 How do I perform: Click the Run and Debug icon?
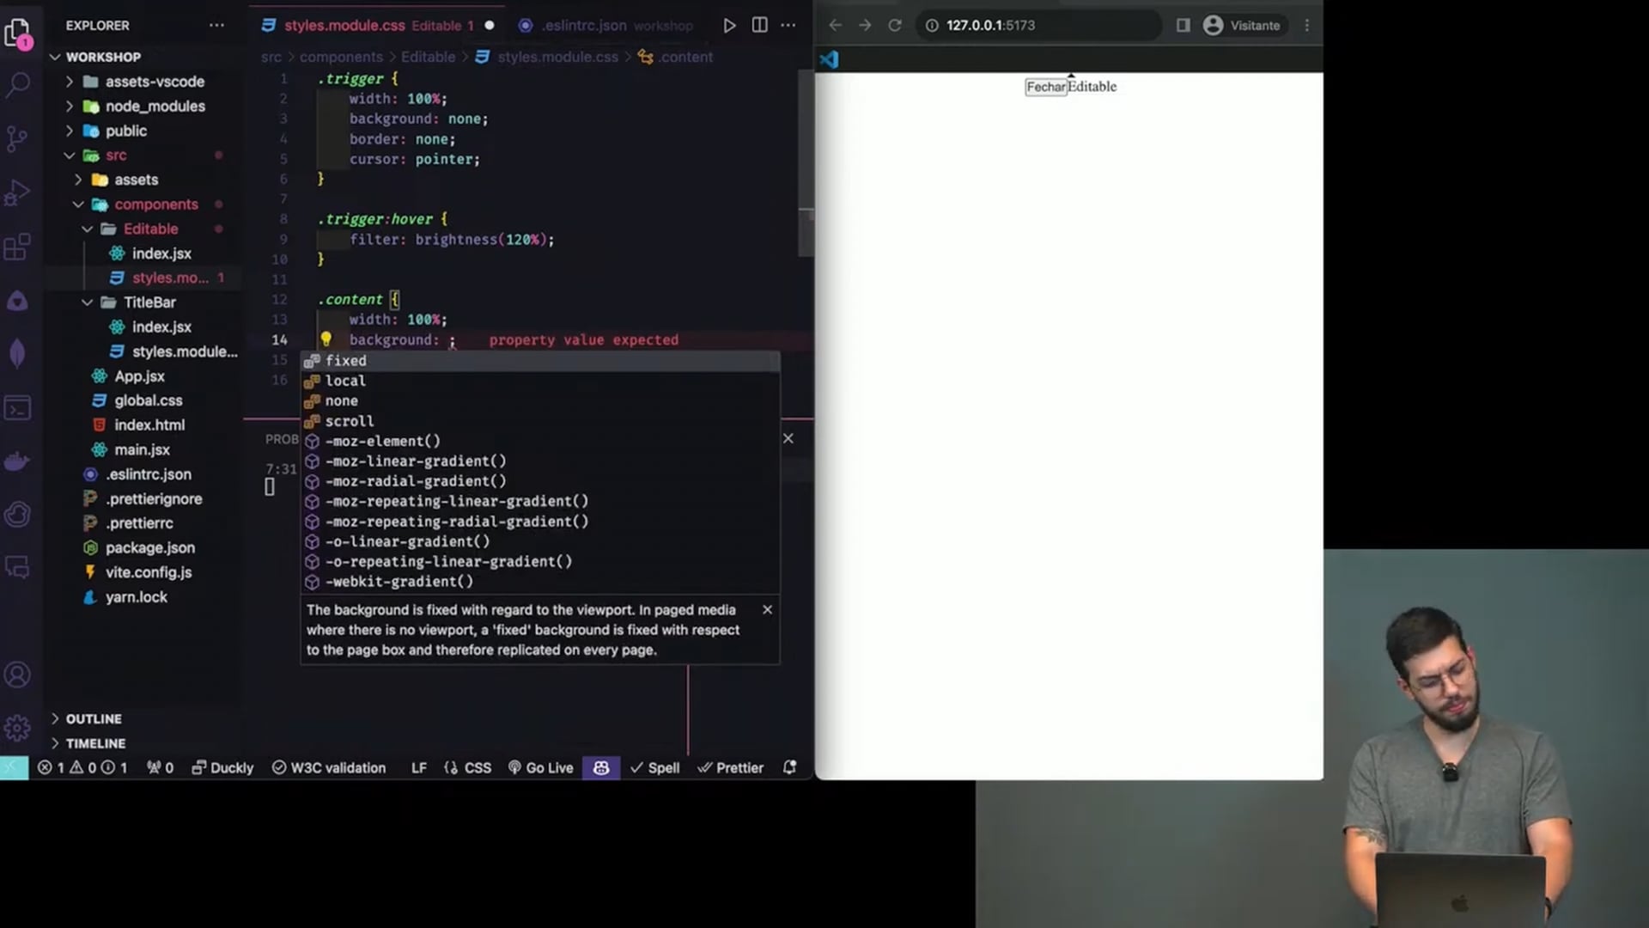[x=17, y=192]
